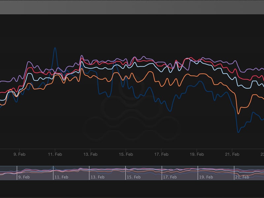Click the 21. Feb main x-axis label
This screenshot has height=198, width=264.
[x=232, y=154]
